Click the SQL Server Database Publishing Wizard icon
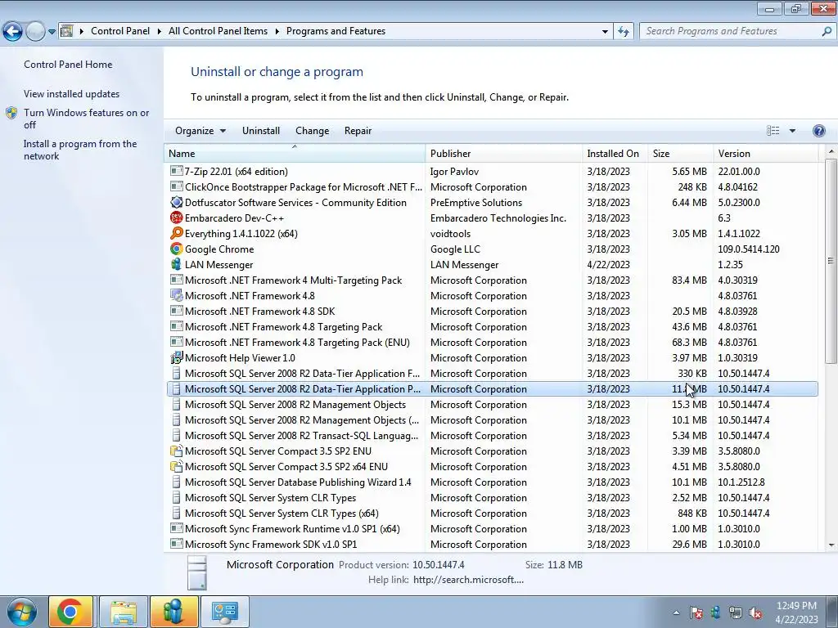The width and height of the screenshot is (838, 628). pos(177,482)
